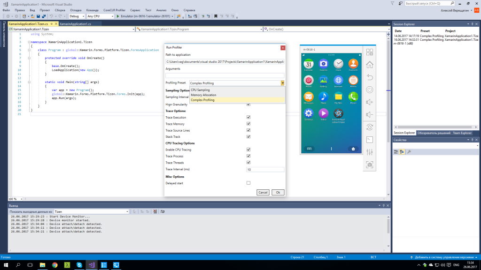Toggle word wrap icon in Output panel
The height and width of the screenshot is (270, 481).
[163, 211]
